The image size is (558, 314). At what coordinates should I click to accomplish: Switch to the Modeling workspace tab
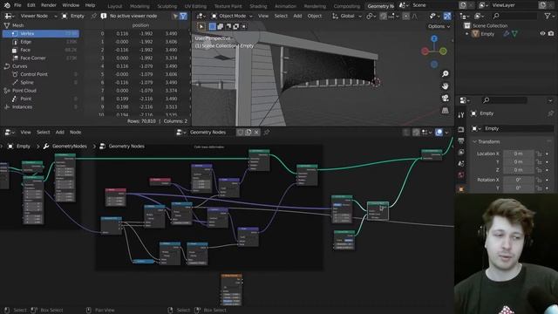(139, 6)
